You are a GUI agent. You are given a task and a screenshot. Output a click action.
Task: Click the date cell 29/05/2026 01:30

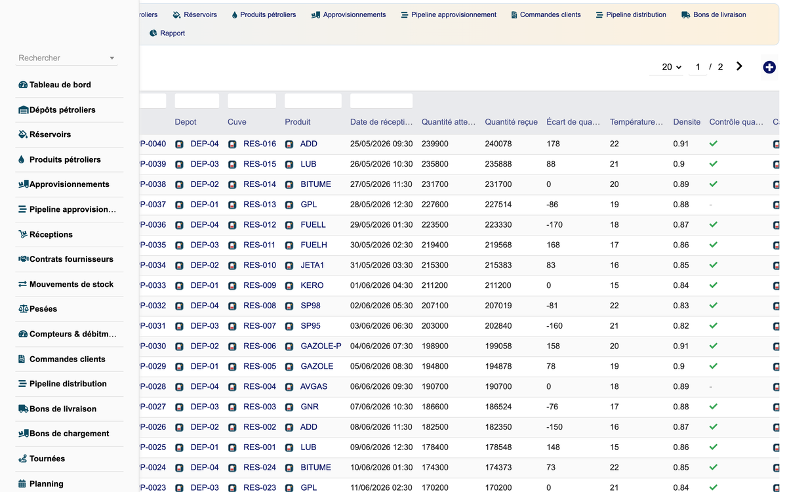click(x=382, y=225)
